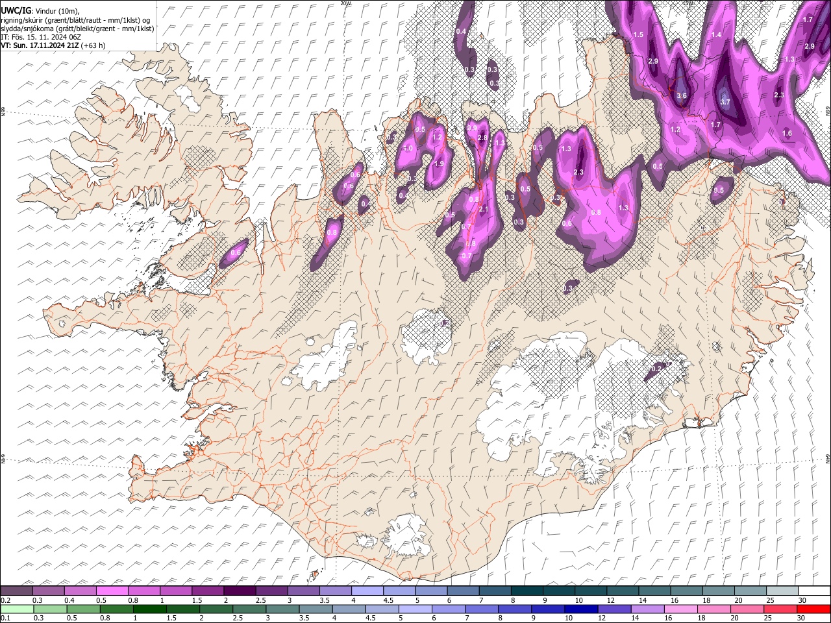The width and height of the screenshot is (831, 623).
Task: Select the 1.5–2 swatch in purple legend row
Action: 207,591
